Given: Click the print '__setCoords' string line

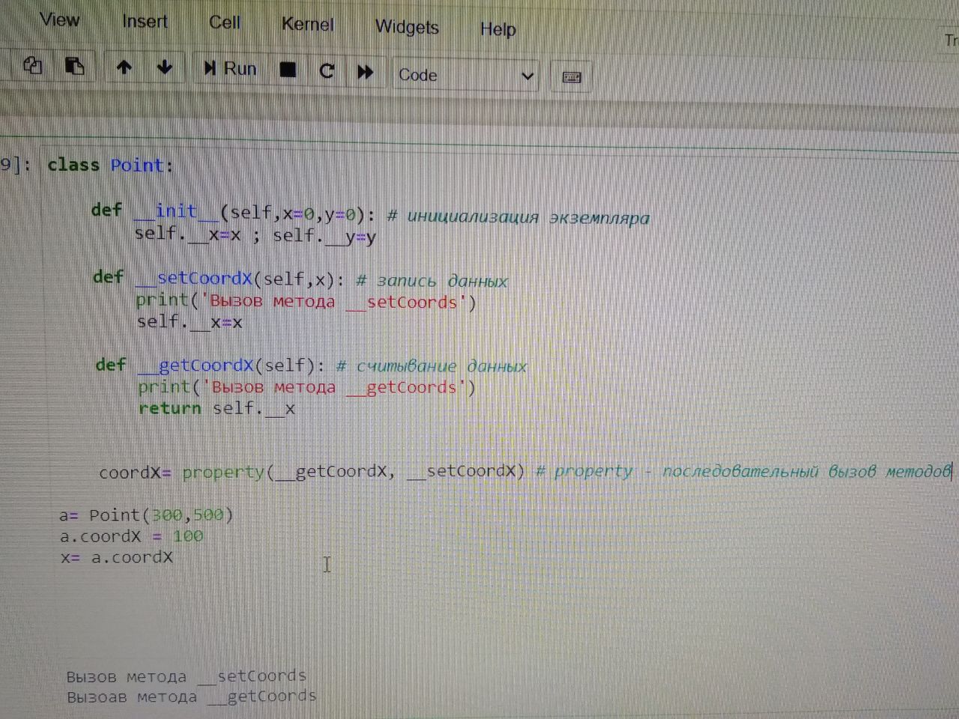Looking at the screenshot, I should tap(306, 301).
